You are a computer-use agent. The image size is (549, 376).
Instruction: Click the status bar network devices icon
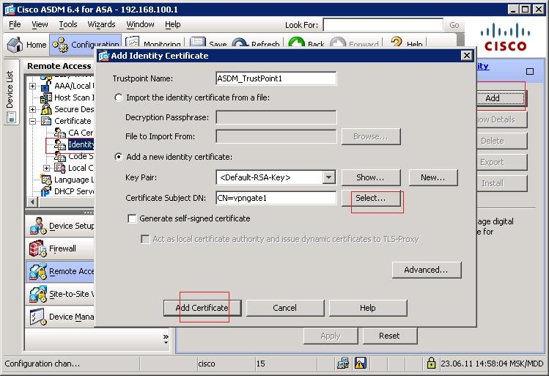(x=343, y=363)
